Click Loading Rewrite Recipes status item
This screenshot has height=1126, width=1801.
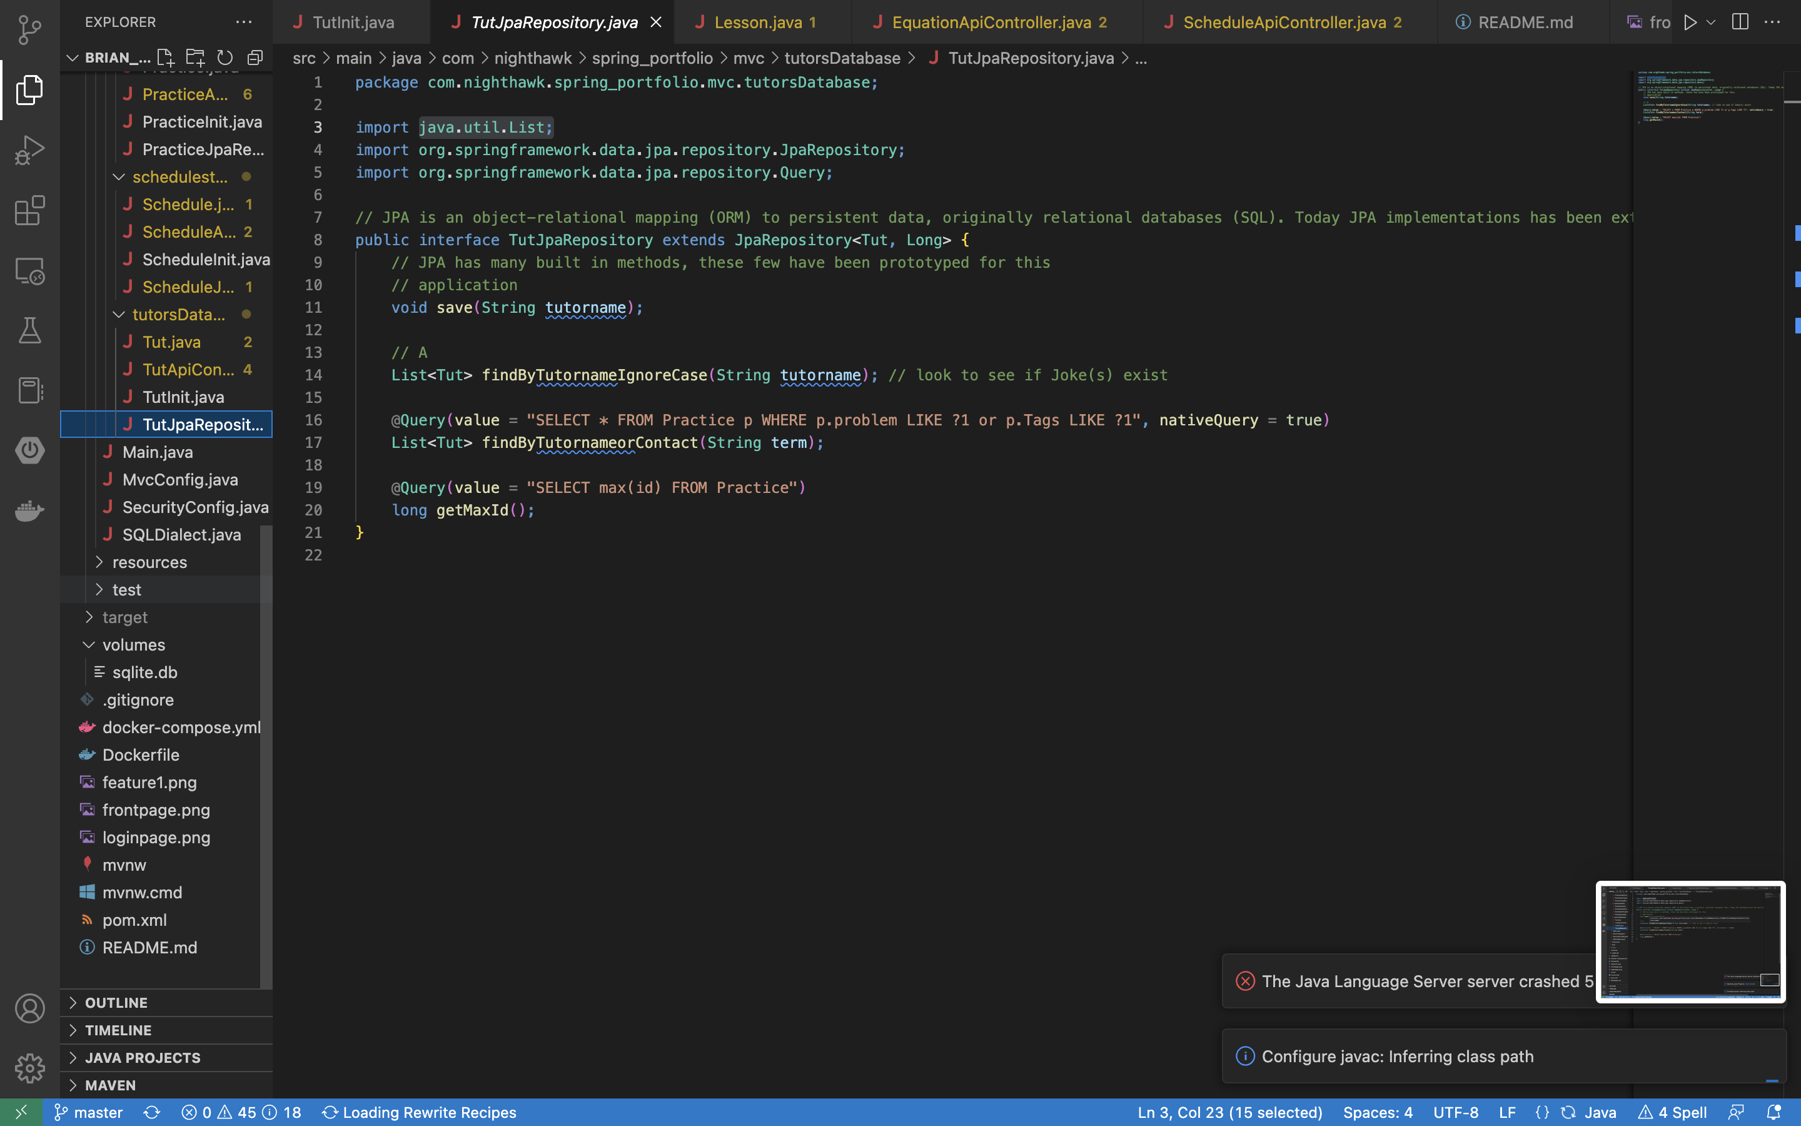(x=419, y=1112)
